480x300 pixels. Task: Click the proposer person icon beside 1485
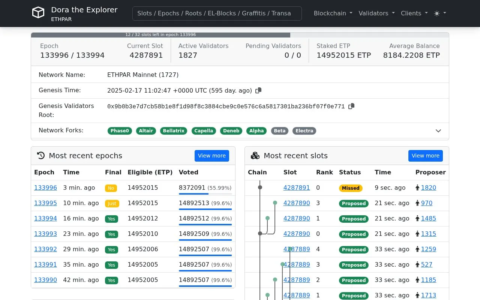tap(417, 219)
